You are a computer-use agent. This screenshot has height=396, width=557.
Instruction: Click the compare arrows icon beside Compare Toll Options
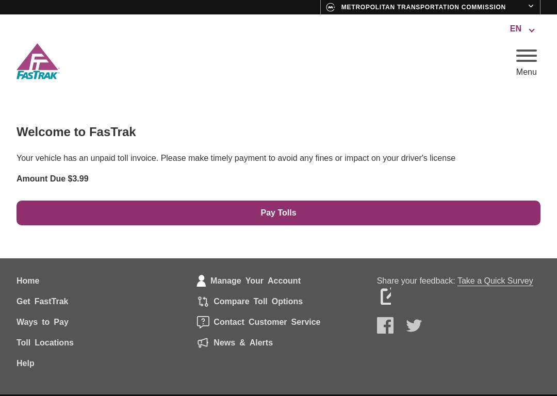tap(203, 302)
